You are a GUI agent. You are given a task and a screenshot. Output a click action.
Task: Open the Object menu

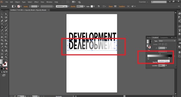pyautogui.click(x=17, y=2)
